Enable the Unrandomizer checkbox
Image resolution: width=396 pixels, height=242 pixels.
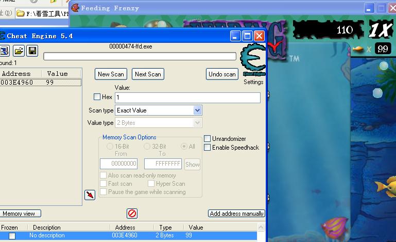point(207,138)
